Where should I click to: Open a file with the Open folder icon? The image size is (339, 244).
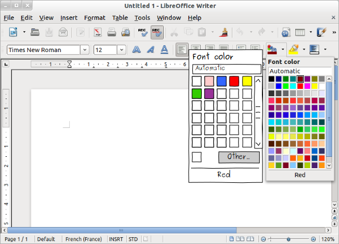point(35,32)
